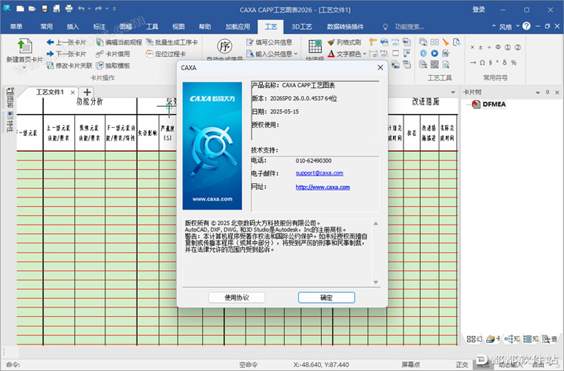Screen dimensions: 564x371
Task: Click the 新建首页卡片 large icon
Action: [25, 47]
